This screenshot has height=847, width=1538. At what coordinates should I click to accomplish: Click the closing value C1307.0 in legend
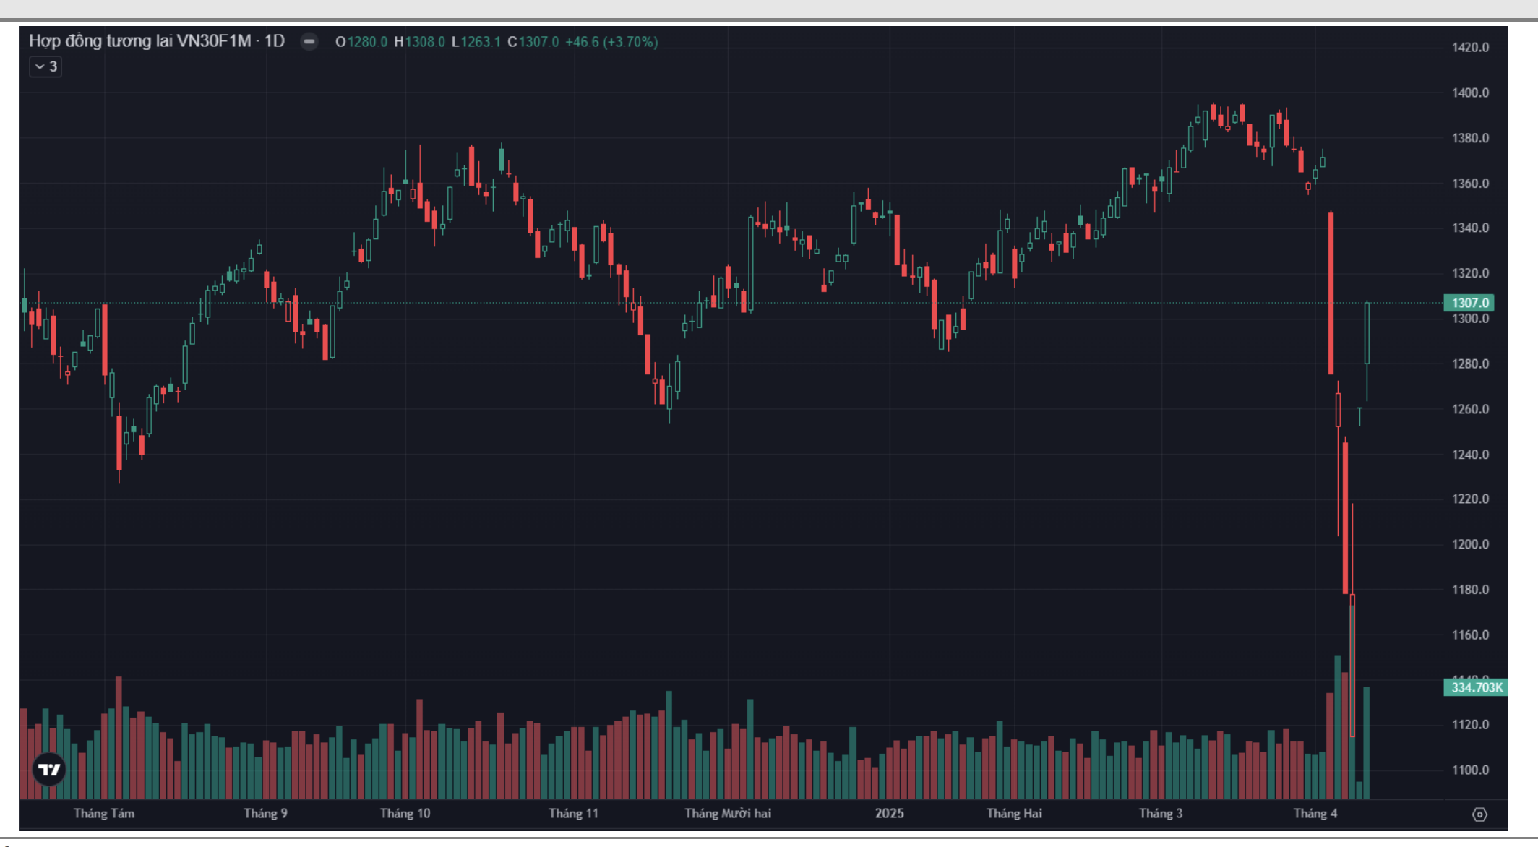click(x=533, y=42)
